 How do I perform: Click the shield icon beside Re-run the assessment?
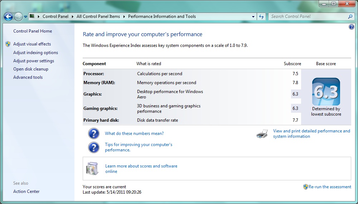point(305,187)
